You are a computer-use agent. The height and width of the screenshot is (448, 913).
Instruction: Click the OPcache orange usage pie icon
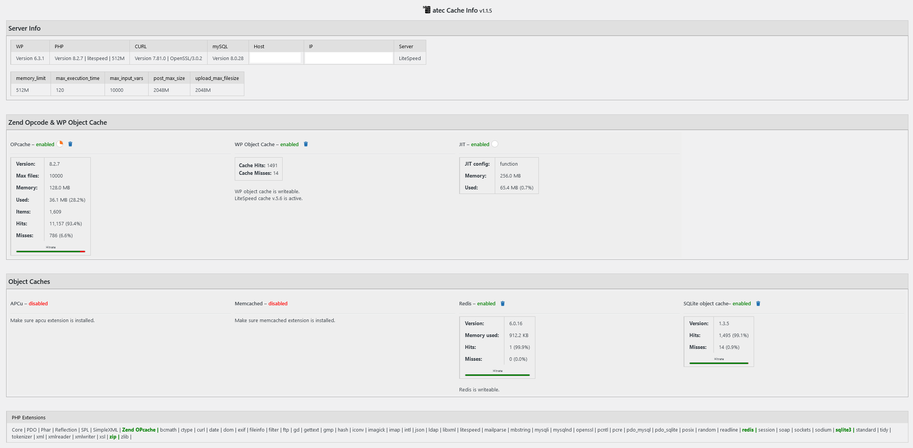tap(60, 144)
